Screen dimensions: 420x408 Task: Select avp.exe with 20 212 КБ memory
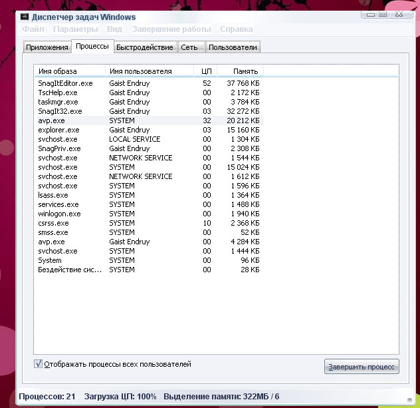pos(149,120)
